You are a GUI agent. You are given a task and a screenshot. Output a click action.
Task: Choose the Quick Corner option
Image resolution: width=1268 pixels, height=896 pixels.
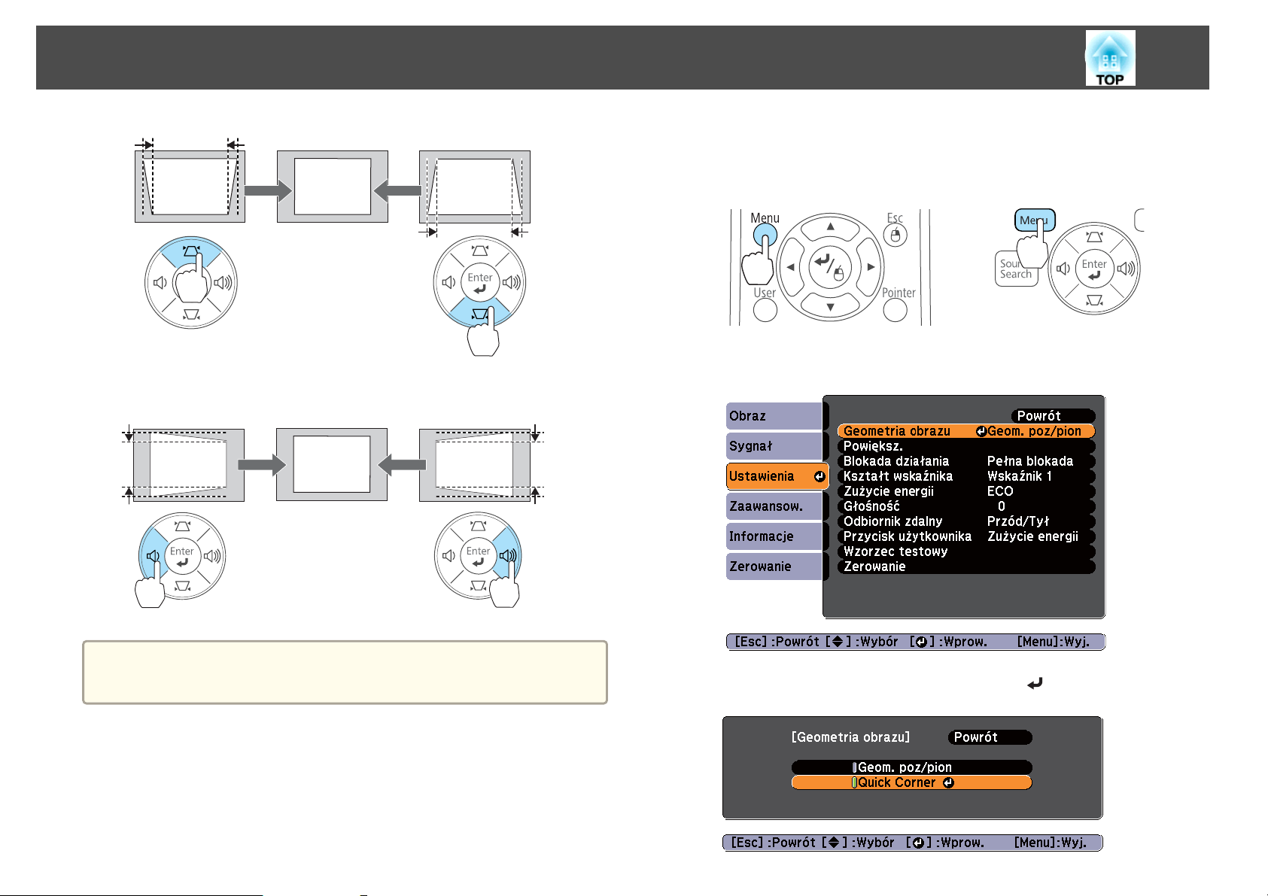tap(911, 782)
